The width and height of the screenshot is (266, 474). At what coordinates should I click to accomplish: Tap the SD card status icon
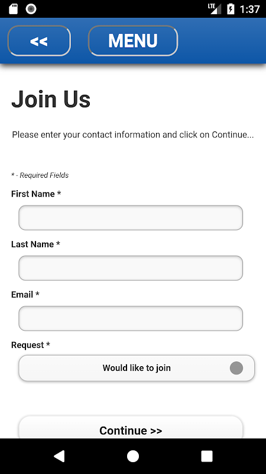(13, 9)
